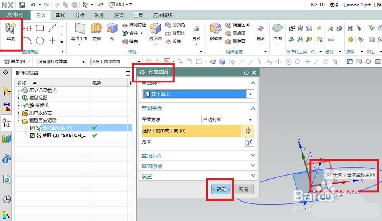Select the line sketch tool
Viewport: 382px width, 221px height.
point(52,28)
